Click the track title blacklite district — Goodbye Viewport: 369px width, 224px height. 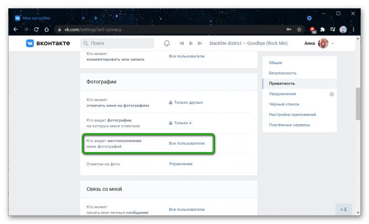(248, 44)
